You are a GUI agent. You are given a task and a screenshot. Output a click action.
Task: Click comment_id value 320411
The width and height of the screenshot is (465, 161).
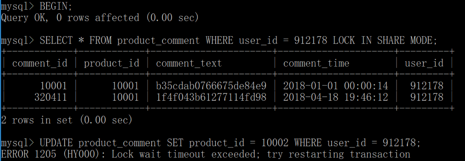51,97
